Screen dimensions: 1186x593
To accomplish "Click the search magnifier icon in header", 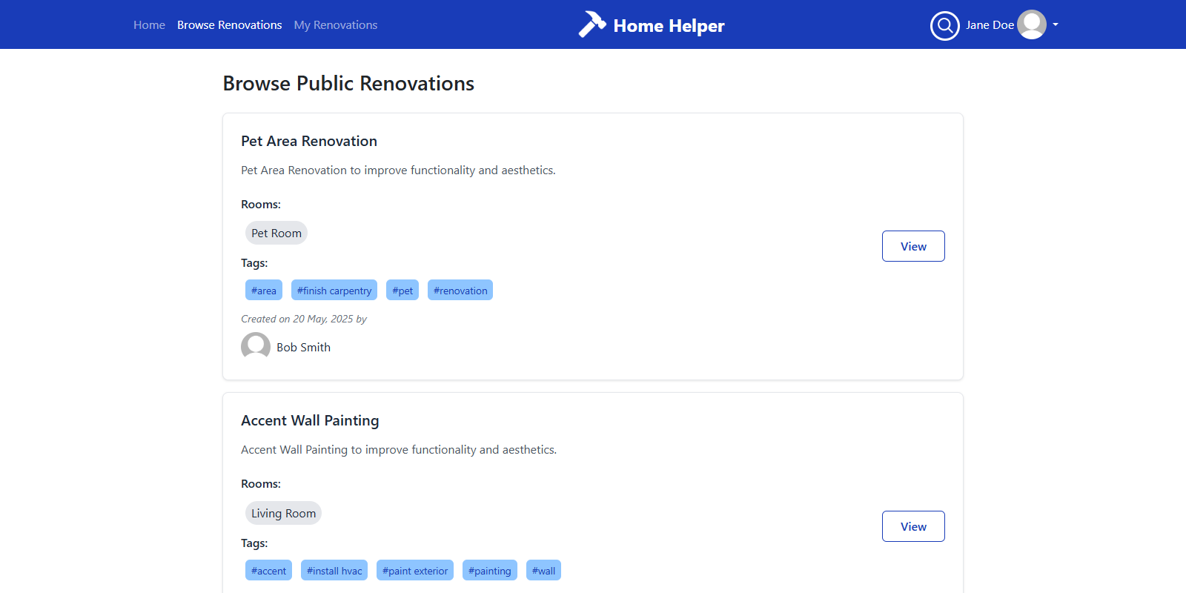I will (944, 25).
